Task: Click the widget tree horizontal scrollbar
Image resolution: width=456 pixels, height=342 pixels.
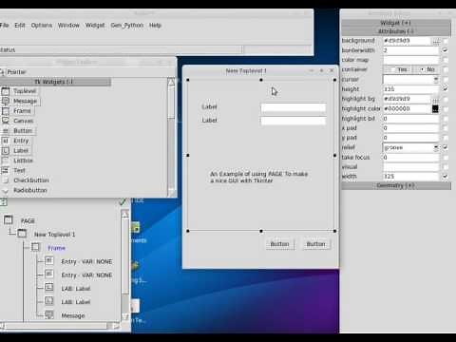Action: 60,326
